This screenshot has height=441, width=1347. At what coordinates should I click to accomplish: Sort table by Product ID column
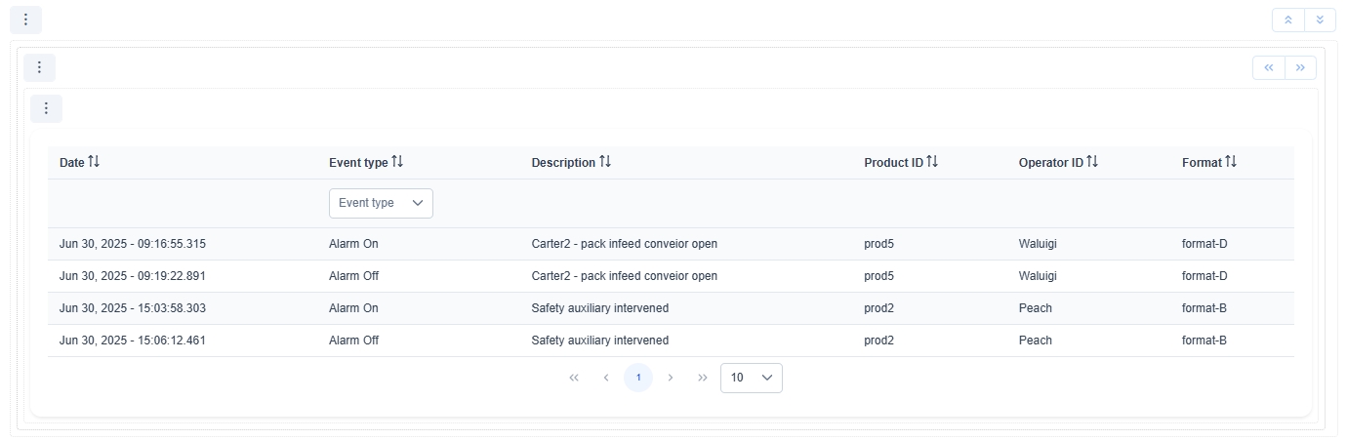932,162
